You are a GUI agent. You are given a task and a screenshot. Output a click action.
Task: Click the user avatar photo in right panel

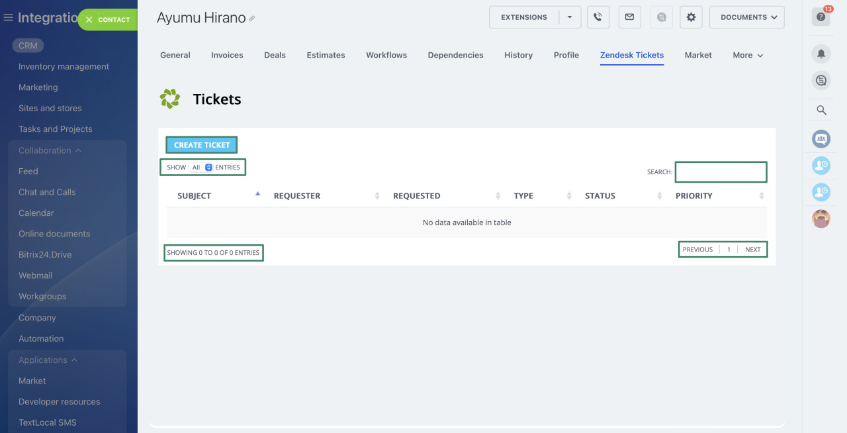(821, 218)
